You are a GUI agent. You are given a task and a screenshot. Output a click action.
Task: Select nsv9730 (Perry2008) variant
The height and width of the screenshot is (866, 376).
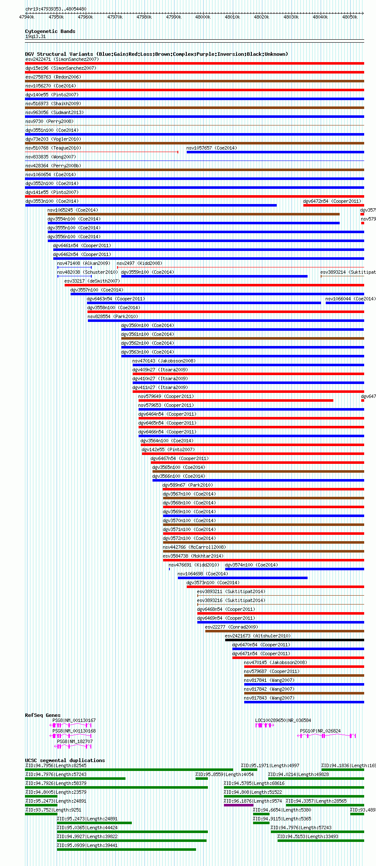click(x=49, y=121)
